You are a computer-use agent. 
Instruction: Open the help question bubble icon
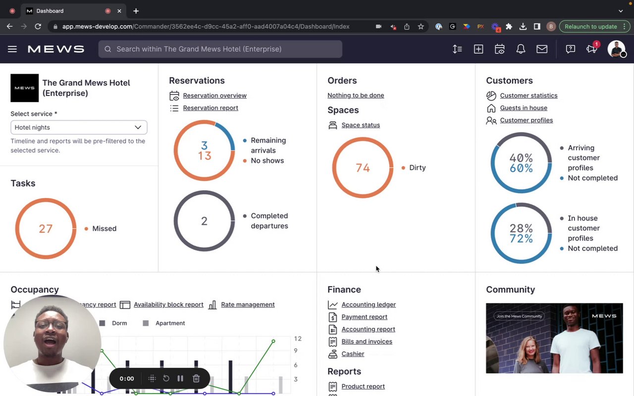point(571,49)
